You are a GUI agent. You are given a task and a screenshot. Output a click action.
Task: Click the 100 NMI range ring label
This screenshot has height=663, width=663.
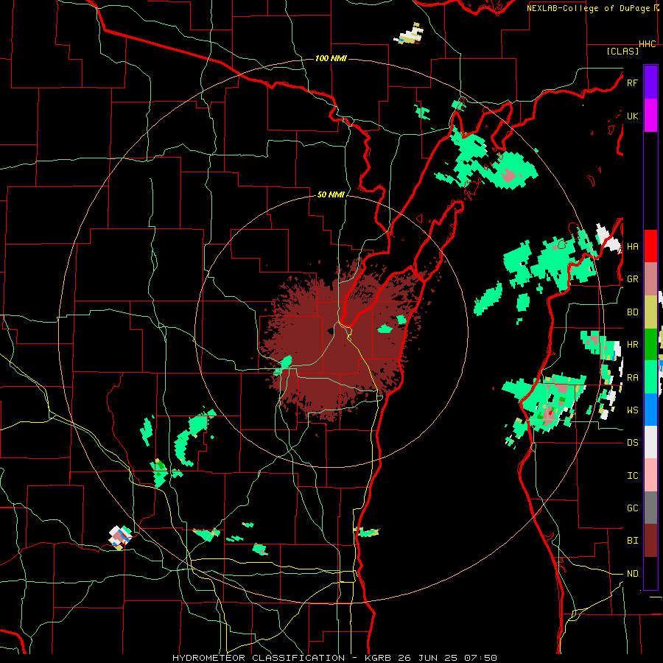pyautogui.click(x=331, y=58)
